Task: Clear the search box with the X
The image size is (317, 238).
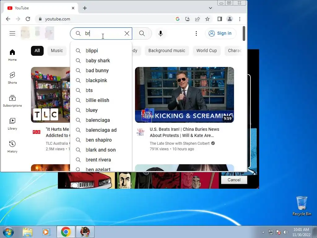Action: pyautogui.click(x=127, y=33)
